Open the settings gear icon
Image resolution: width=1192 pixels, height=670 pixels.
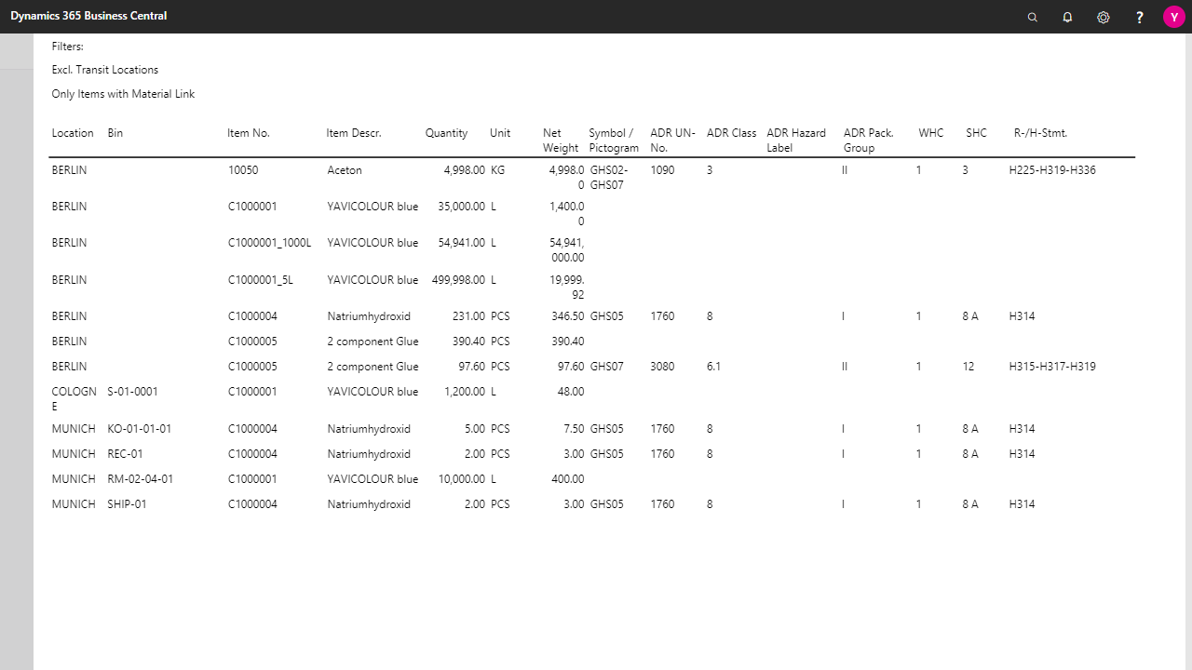pyautogui.click(x=1104, y=17)
